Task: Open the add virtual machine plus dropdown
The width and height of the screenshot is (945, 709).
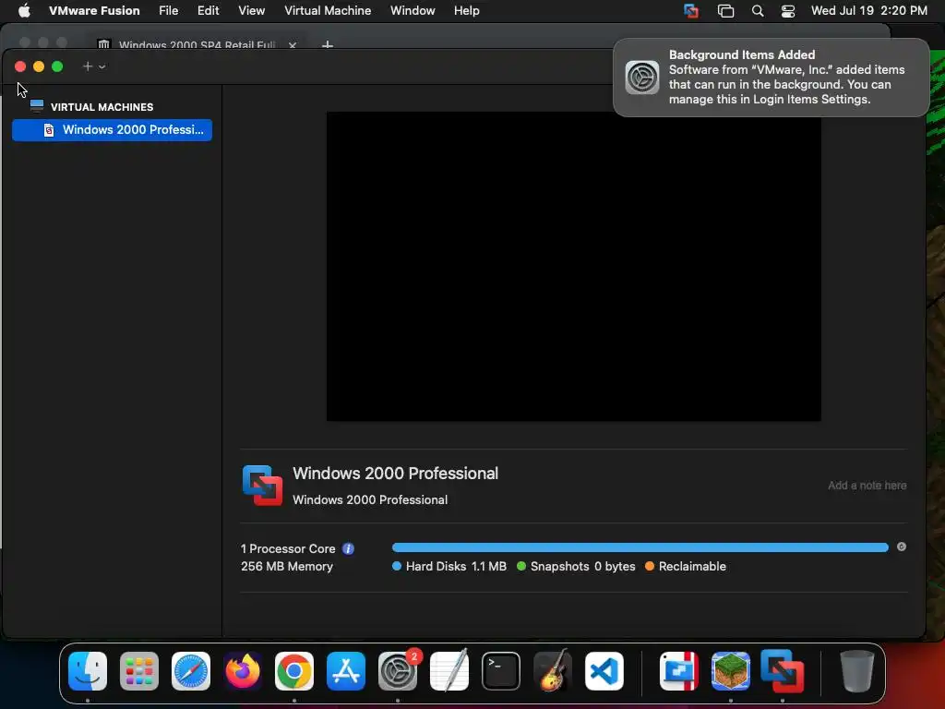Action: pyautogui.click(x=94, y=66)
